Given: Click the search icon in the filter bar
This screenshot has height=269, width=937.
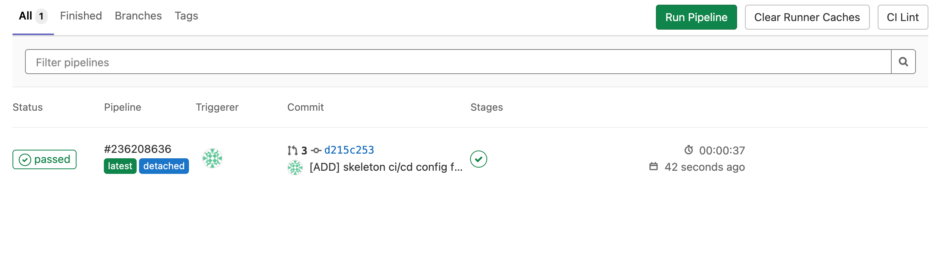Looking at the screenshot, I should [903, 61].
